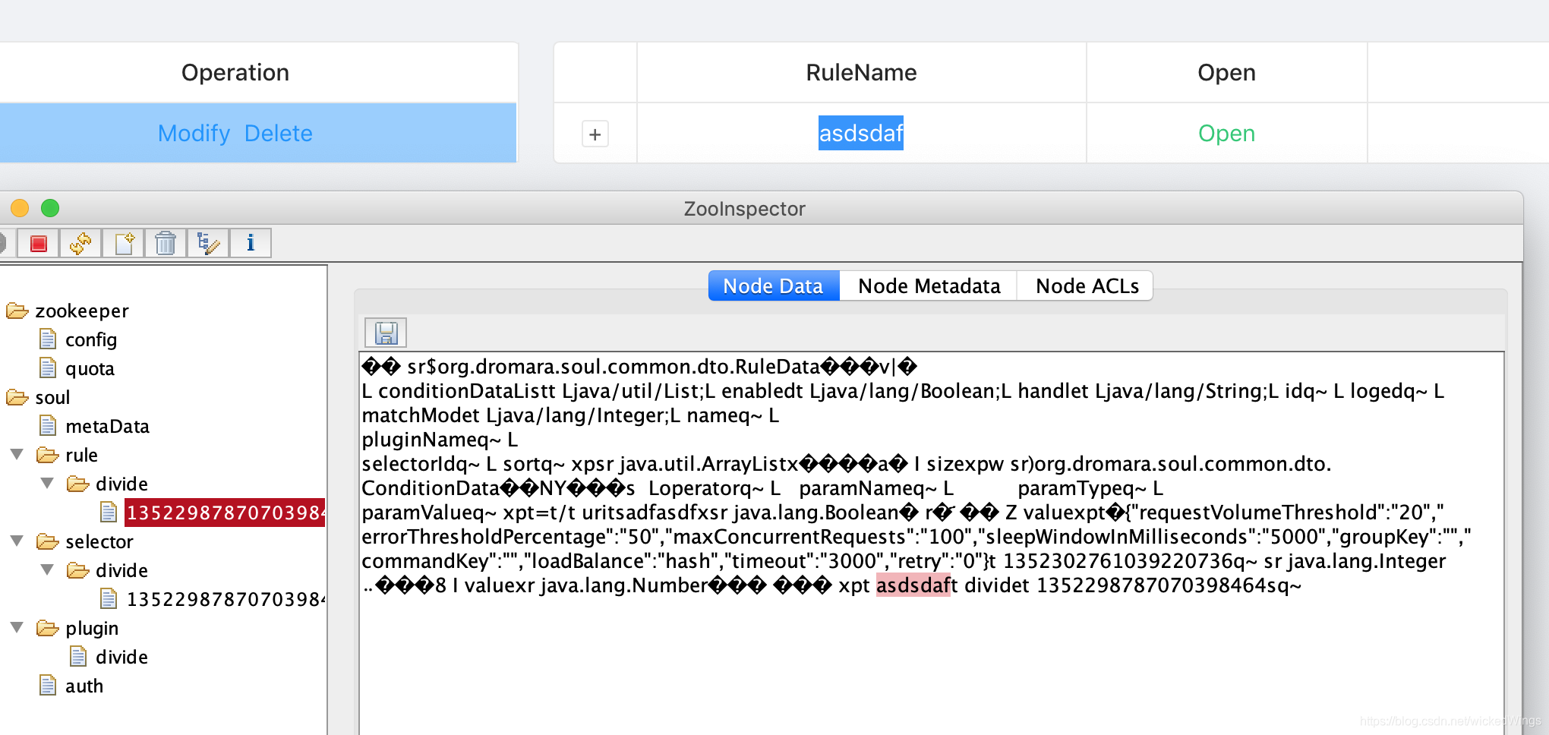Collapse divide under selector
Viewport: 1549px width, 735px height.
click(47, 569)
